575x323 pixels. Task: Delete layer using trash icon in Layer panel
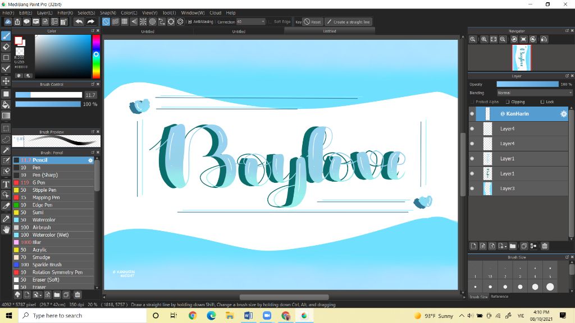tap(544, 246)
